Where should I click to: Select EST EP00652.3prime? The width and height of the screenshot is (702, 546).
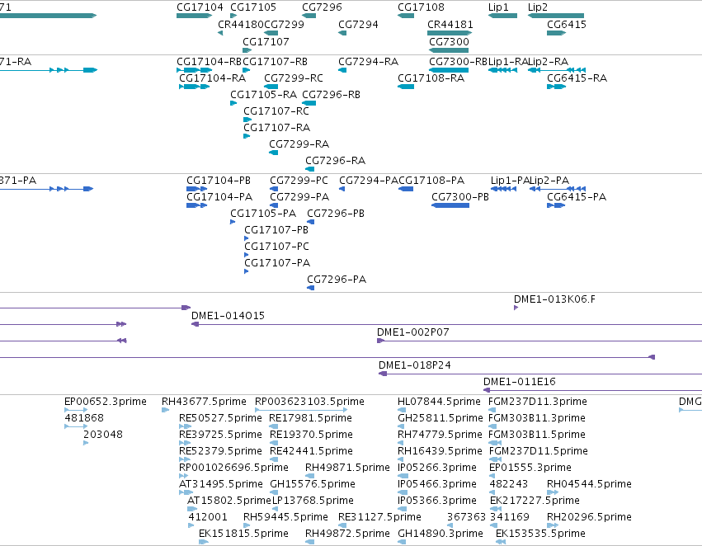(x=76, y=410)
